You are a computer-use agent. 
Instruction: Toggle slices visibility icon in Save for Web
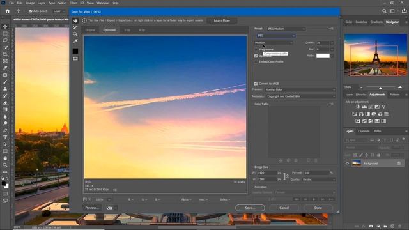pos(75,59)
